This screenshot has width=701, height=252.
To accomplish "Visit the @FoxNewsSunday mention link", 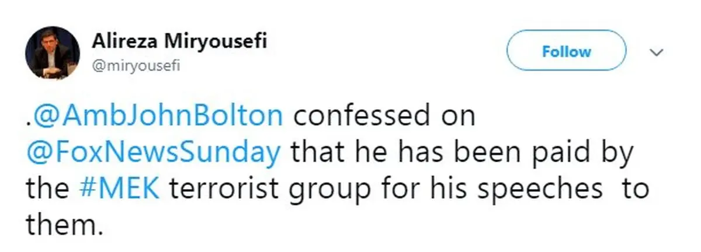I will [154, 153].
